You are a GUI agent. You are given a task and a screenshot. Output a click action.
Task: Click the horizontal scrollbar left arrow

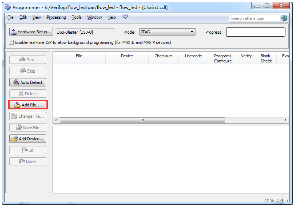pos(56,120)
